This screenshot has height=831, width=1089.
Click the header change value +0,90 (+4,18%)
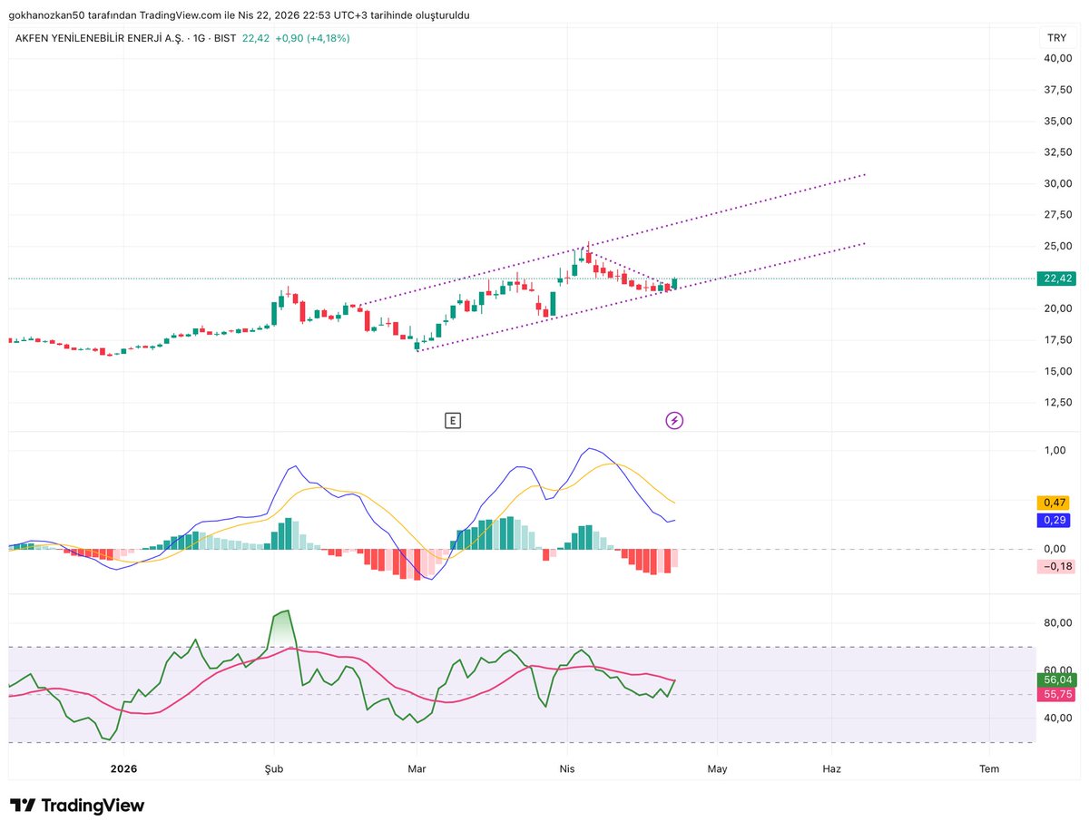click(312, 38)
